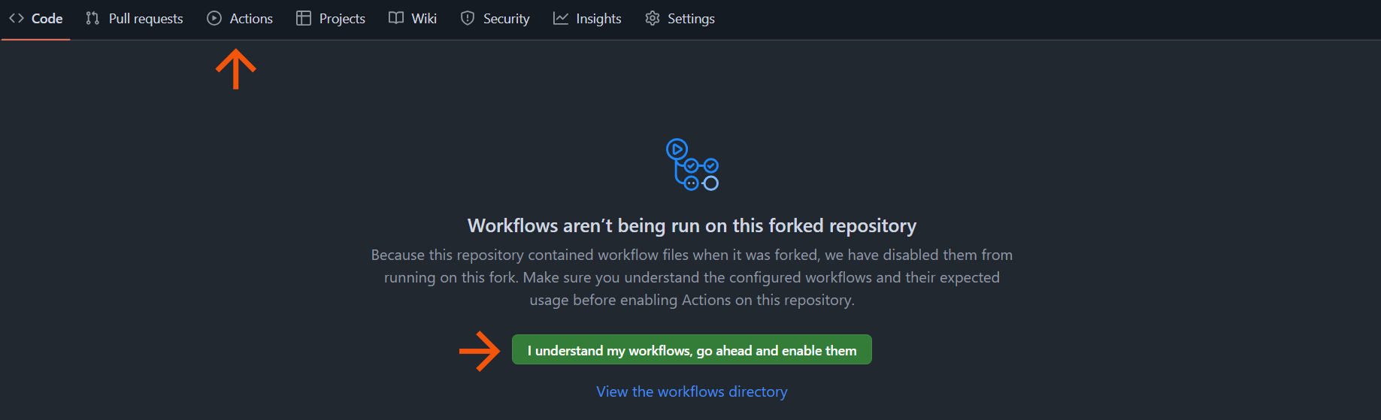
Task: Enable workflows with the green understand button
Action: tap(692, 350)
